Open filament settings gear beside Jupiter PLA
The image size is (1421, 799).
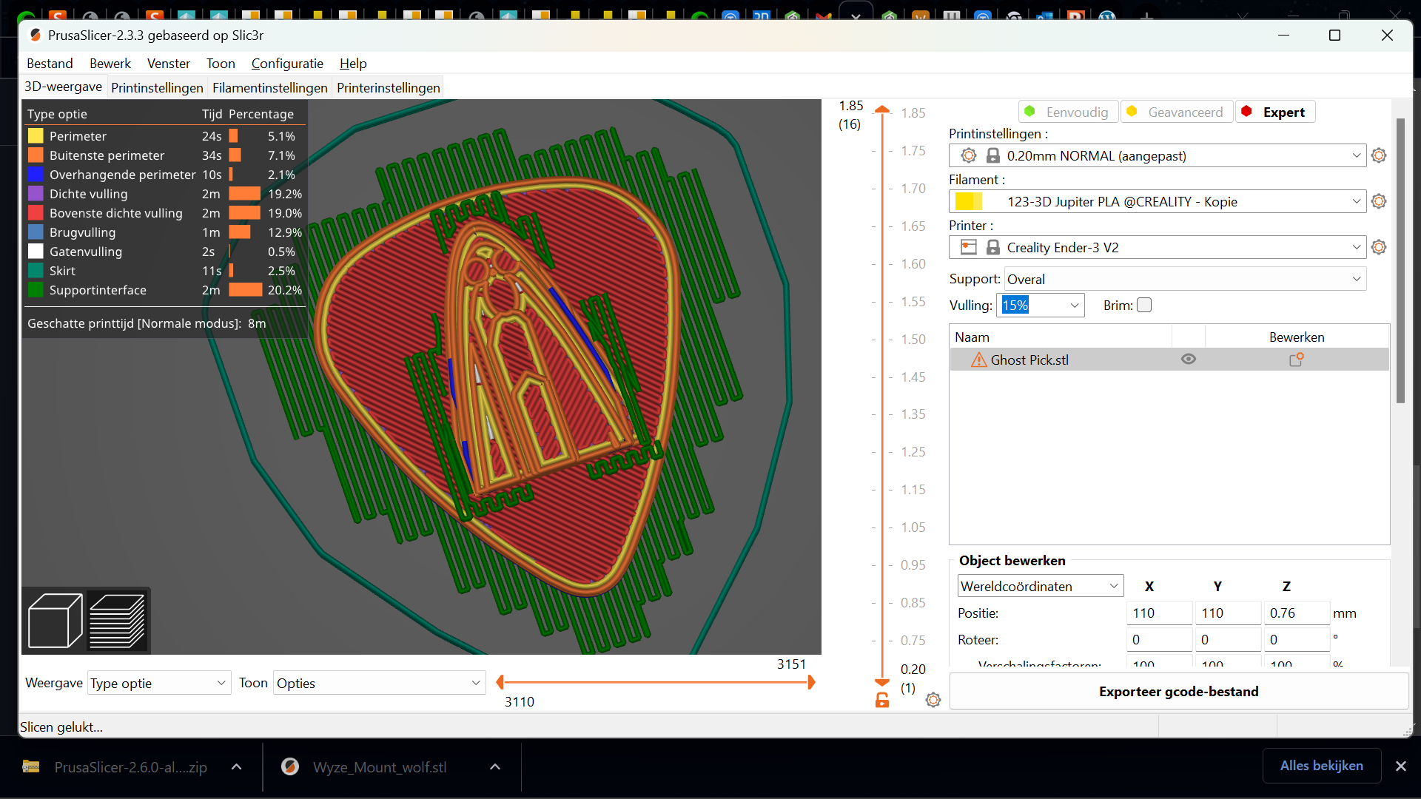pos(1379,201)
